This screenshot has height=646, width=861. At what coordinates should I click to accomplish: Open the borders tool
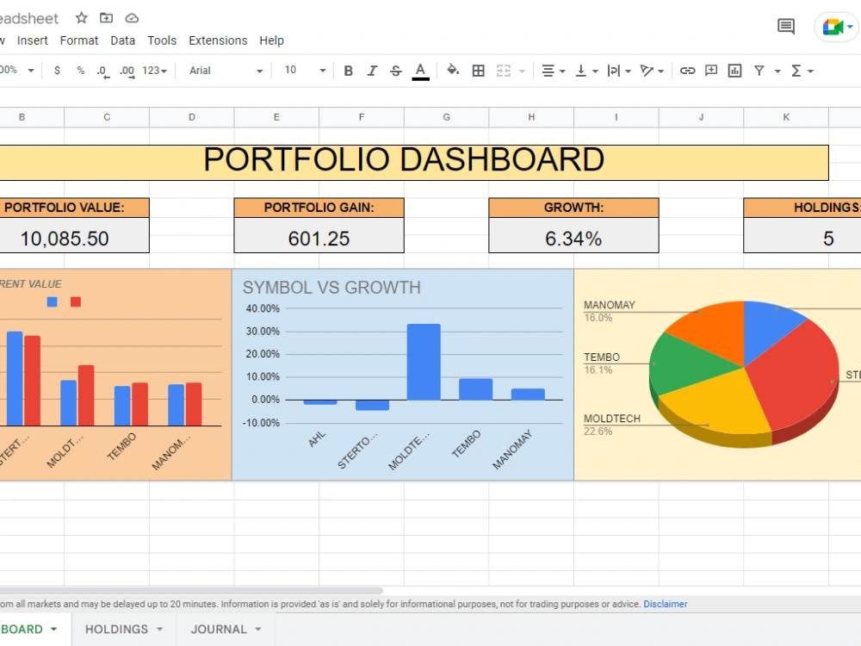click(x=478, y=71)
